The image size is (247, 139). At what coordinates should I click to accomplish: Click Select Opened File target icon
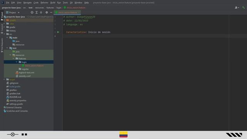[32, 12]
